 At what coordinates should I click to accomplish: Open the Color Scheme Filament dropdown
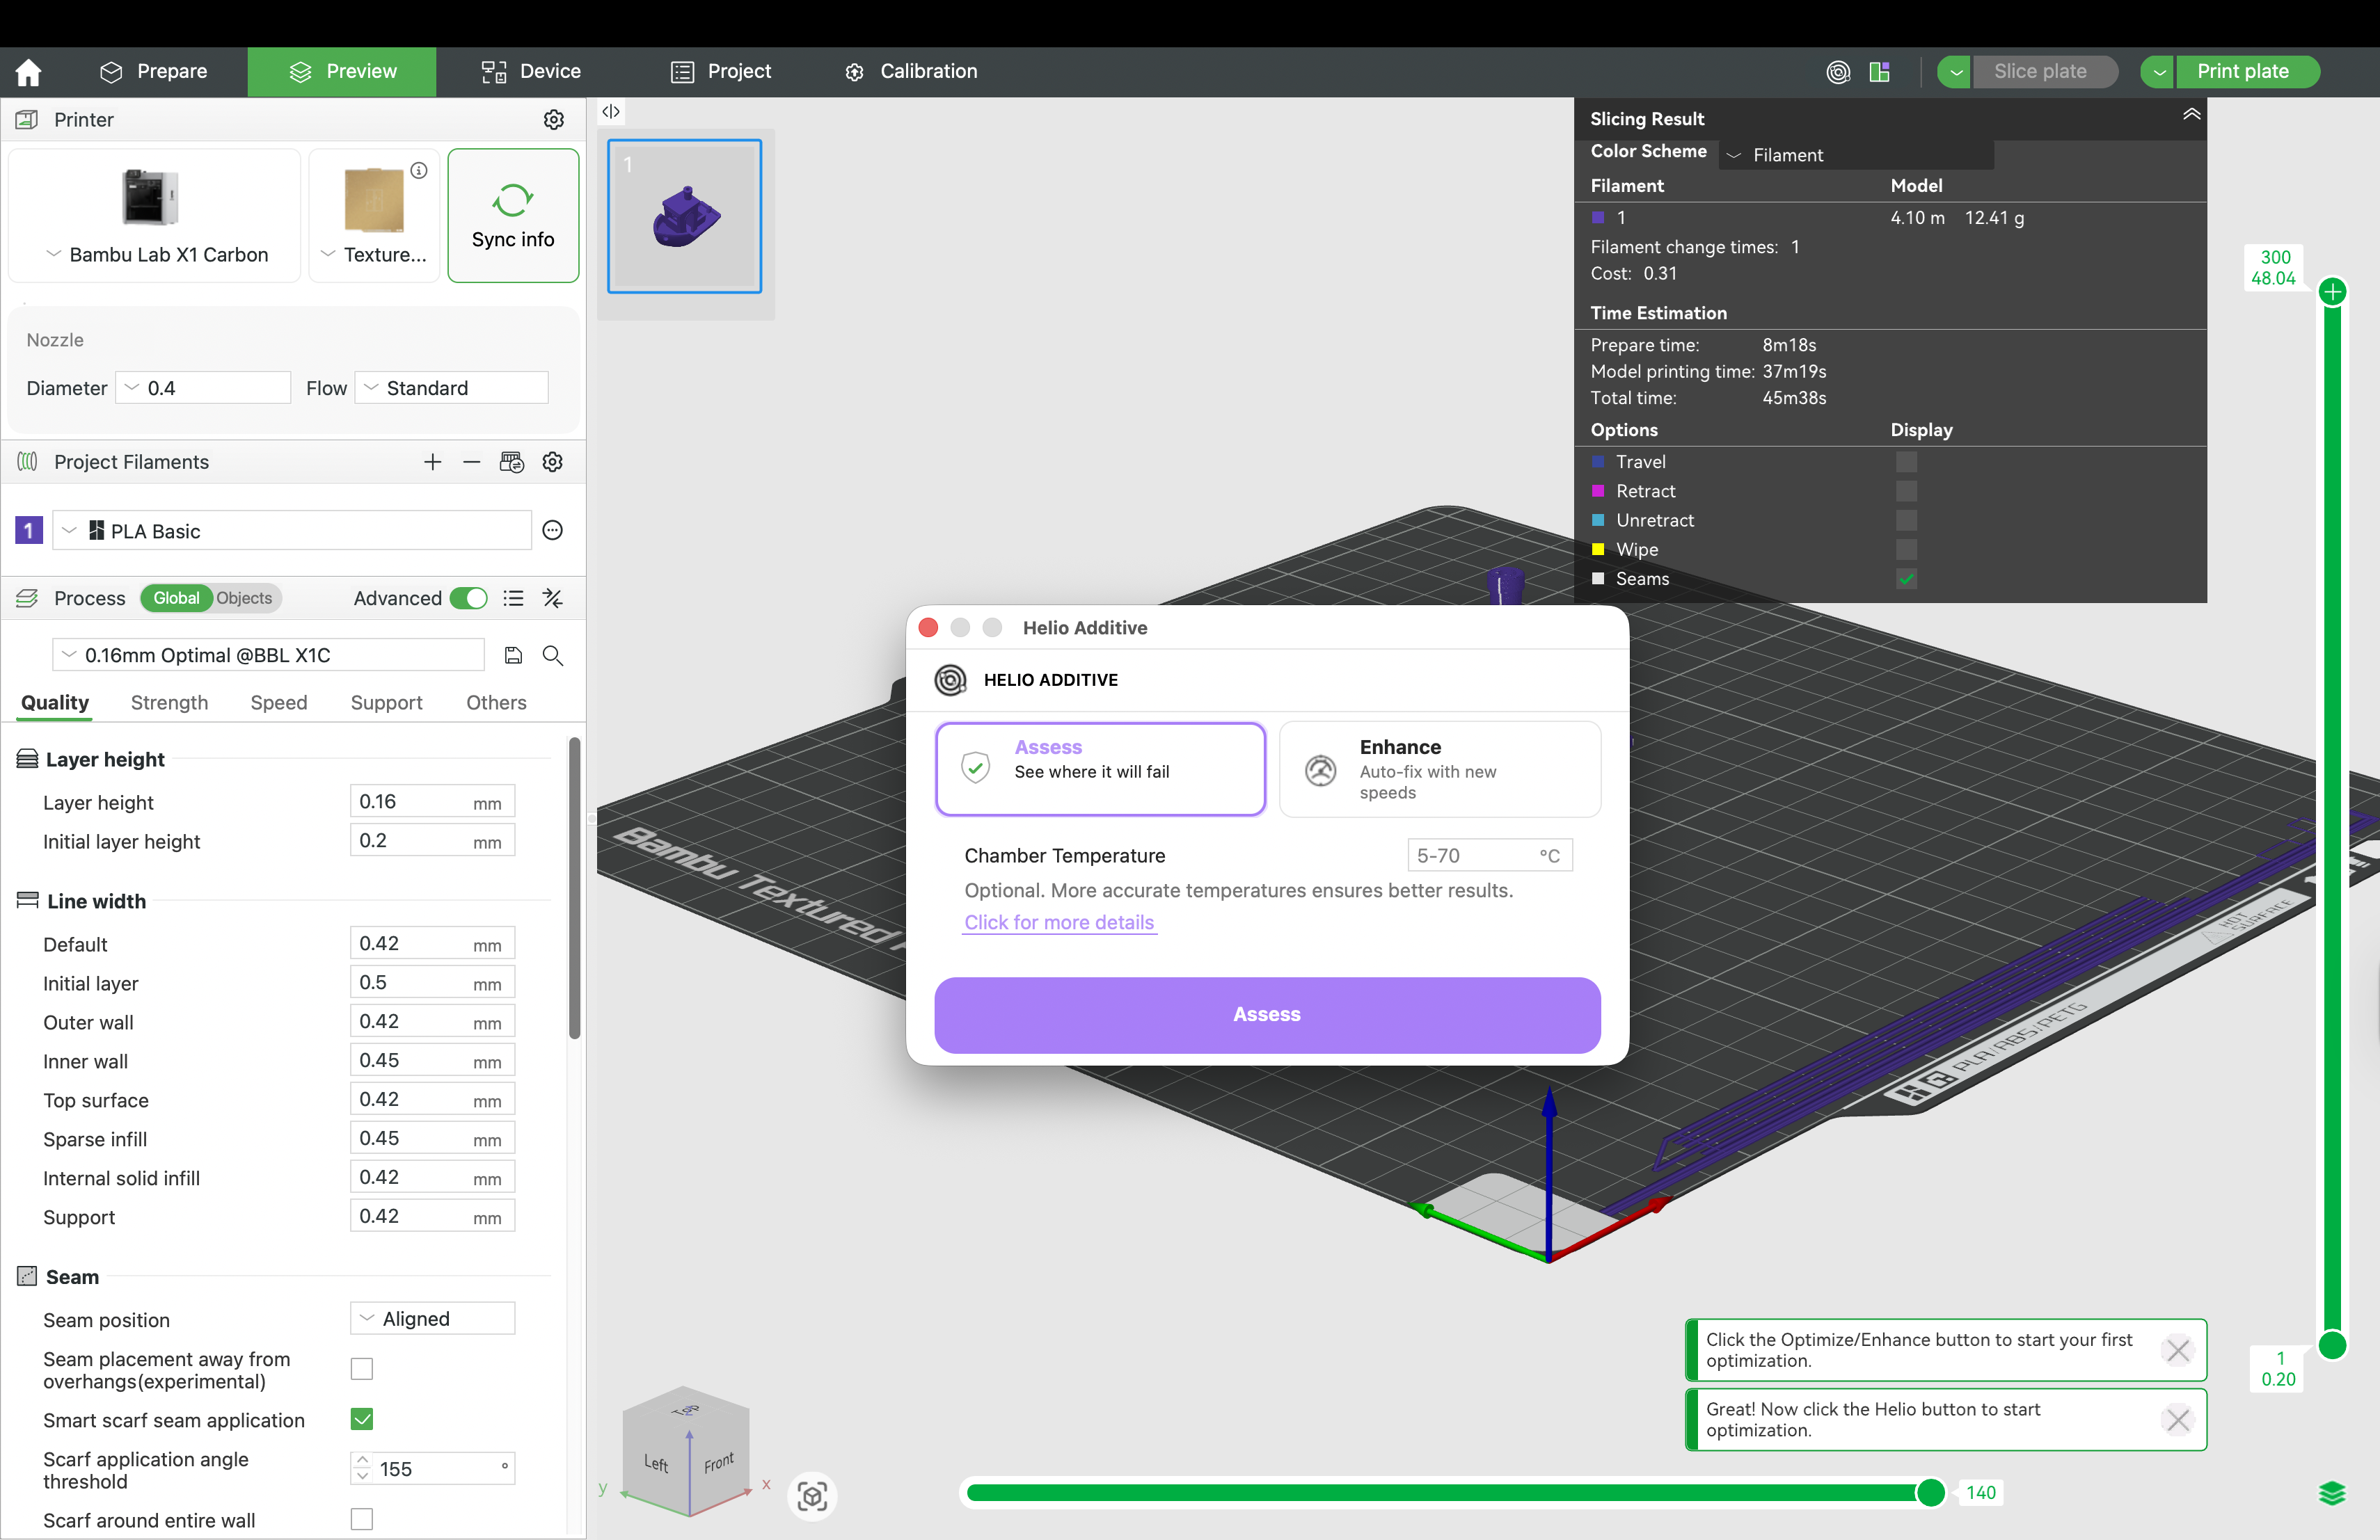pyautogui.click(x=1855, y=155)
